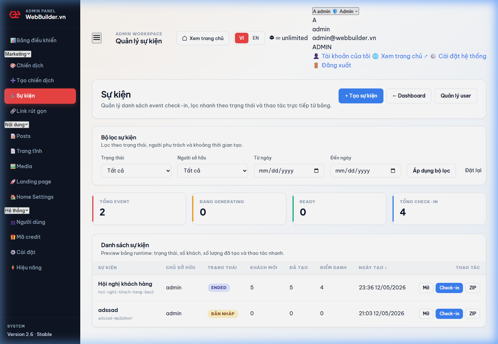Switch language to EN
The width and height of the screenshot is (498, 344).
pos(256,38)
